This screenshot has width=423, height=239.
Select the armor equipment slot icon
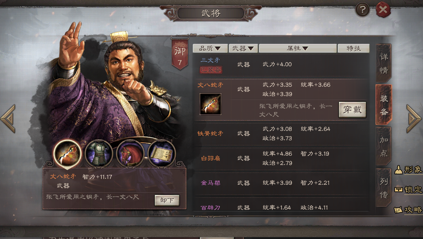(x=98, y=154)
